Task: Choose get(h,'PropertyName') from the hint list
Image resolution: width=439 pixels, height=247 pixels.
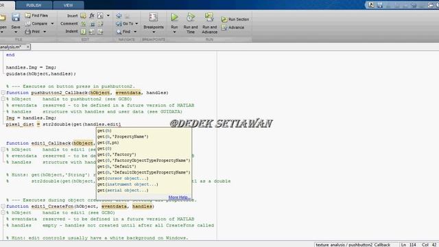Action: pyautogui.click(x=123, y=137)
